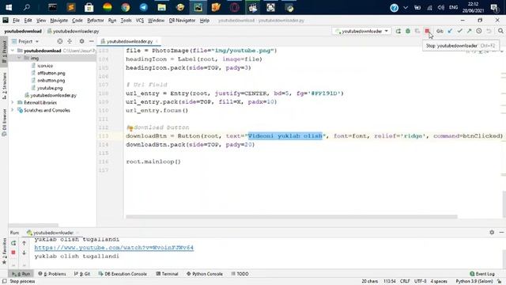This screenshot has width=506, height=285.
Task: Click Rerun icon in Run panel
Action: tap(13, 243)
